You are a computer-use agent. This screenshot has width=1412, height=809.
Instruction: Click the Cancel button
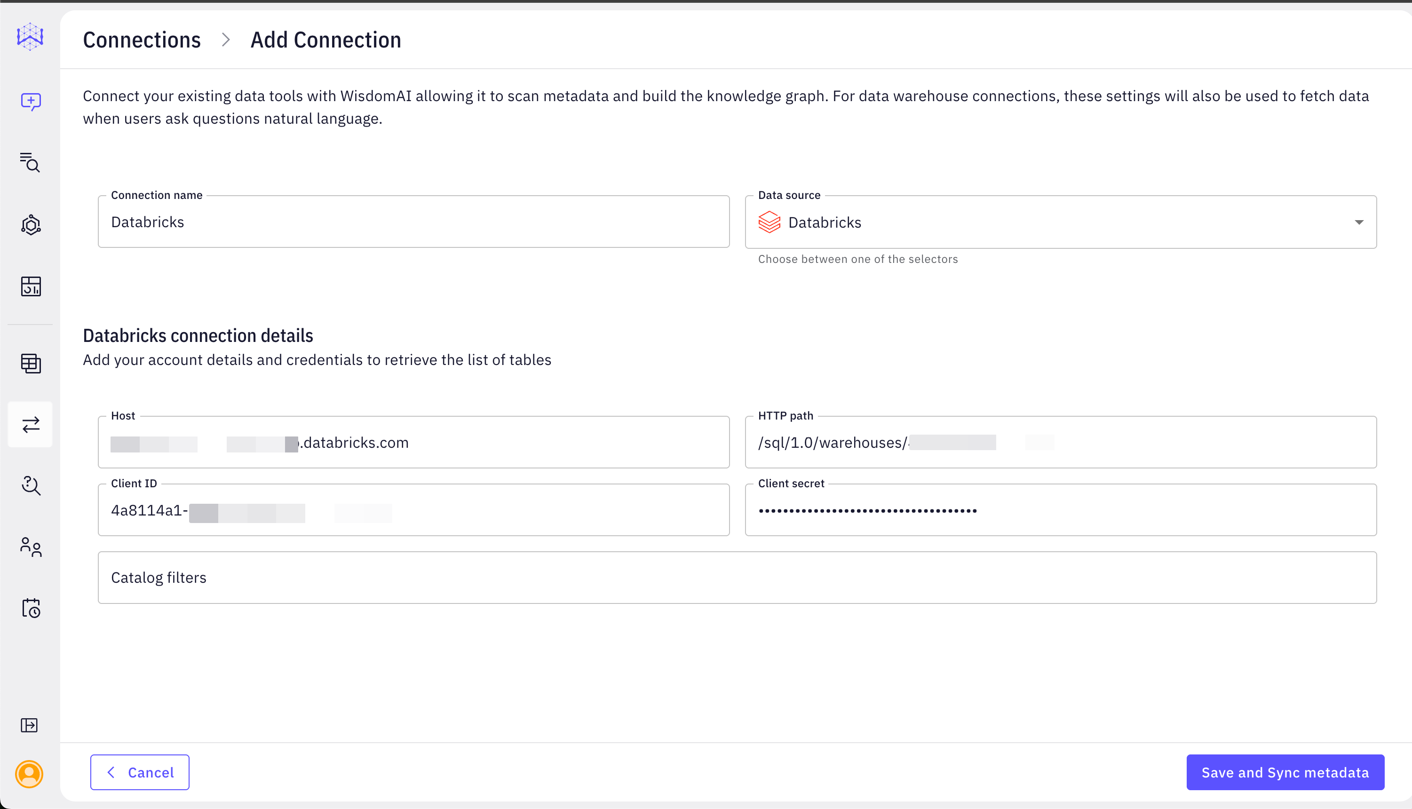(140, 772)
